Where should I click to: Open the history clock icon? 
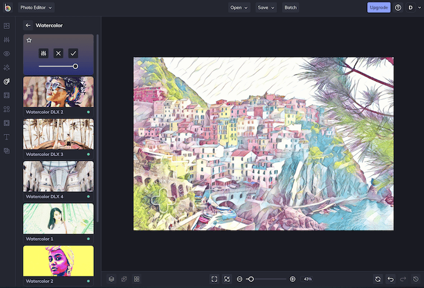coord(416,279)
